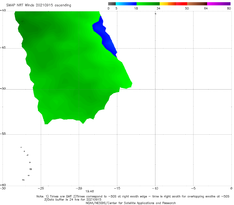234x205 pixels.
Task: Click the title 'SMAP NRT Winds 20210915 ascending'
Action: pyautogui.click(x=39, y=5)
